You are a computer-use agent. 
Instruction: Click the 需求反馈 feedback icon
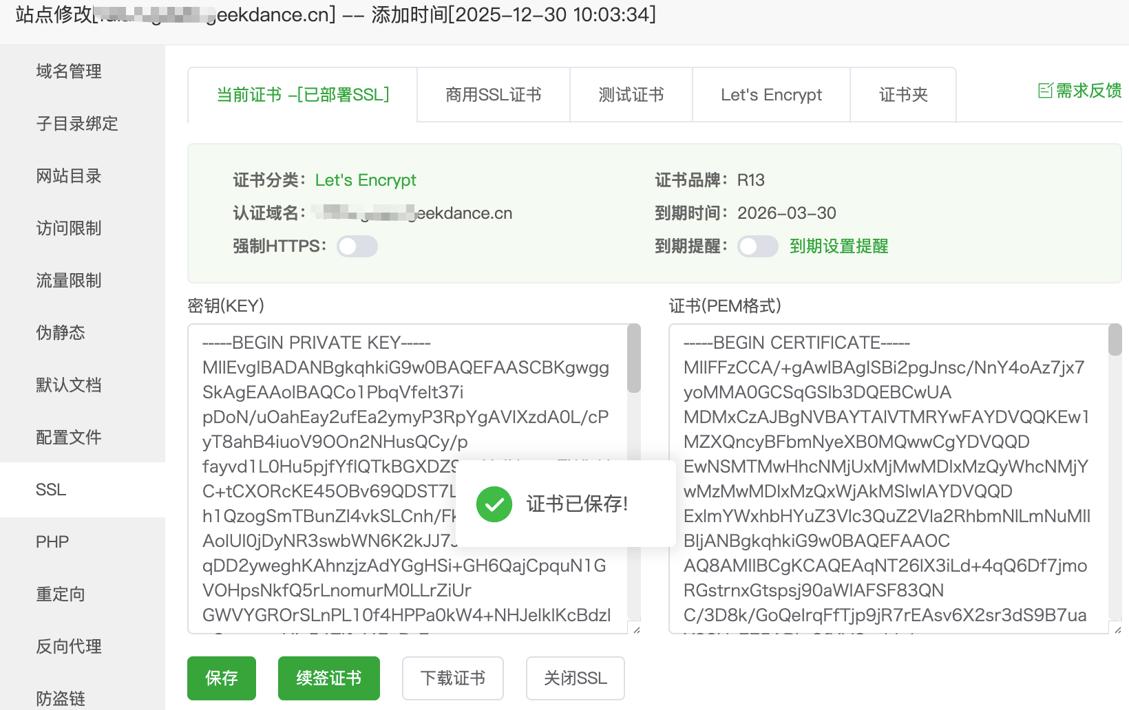point(1046,90)
